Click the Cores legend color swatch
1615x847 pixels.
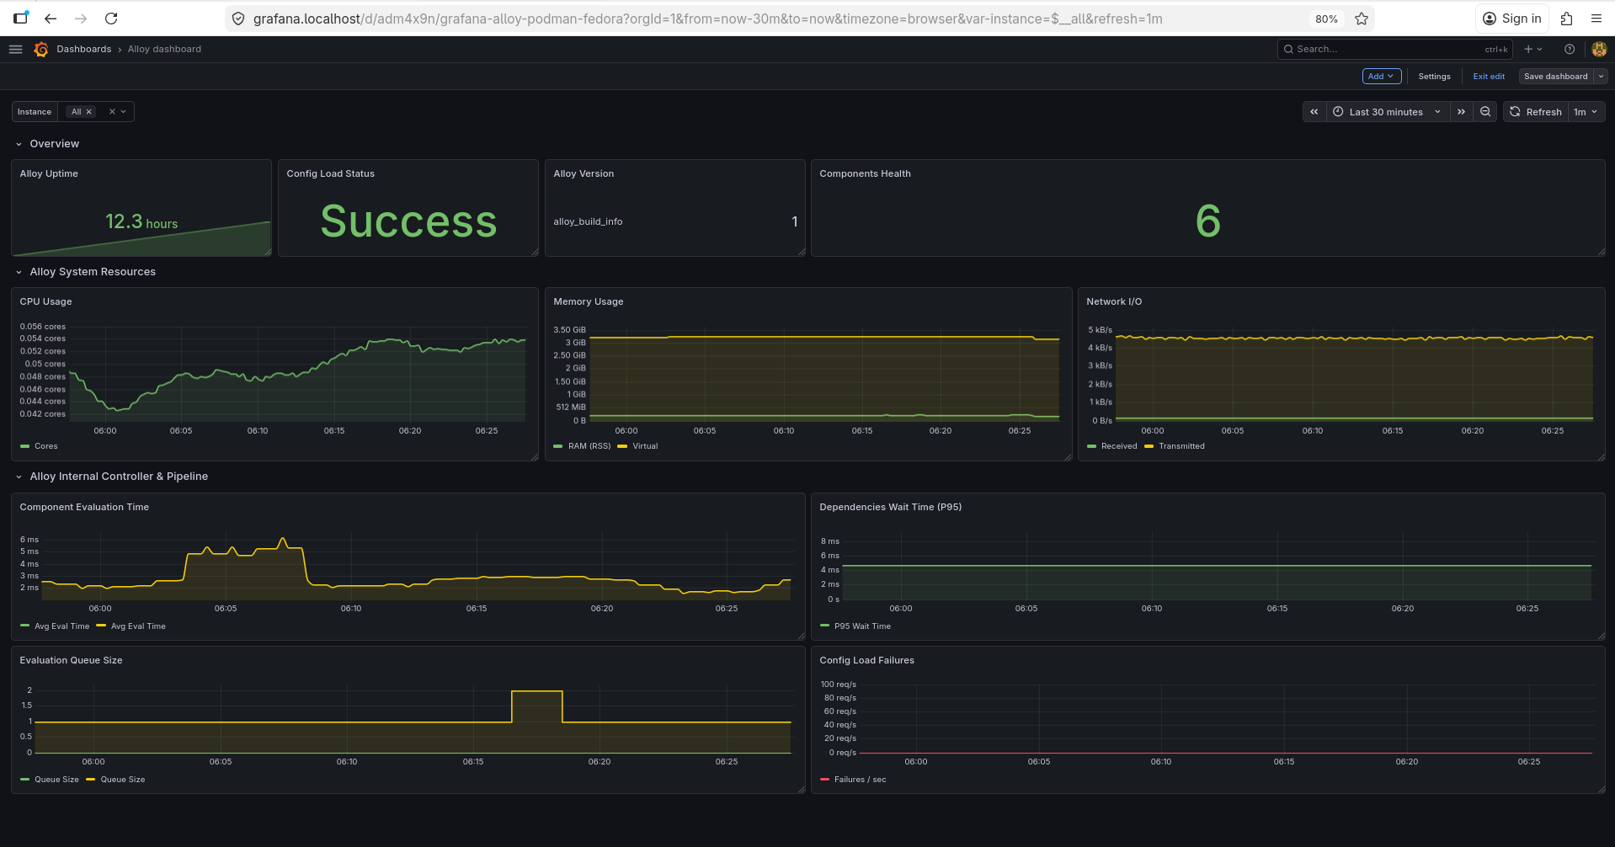pyautogui.click(x=24, y=446)
